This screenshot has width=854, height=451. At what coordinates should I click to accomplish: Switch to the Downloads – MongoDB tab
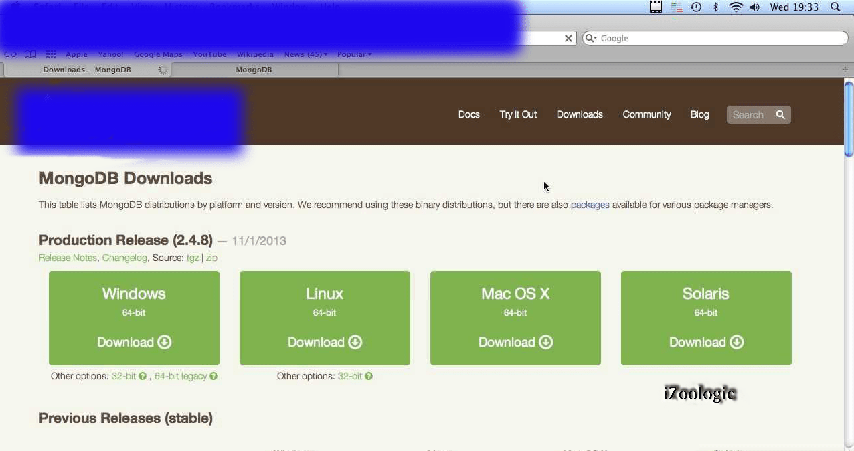click(x=87, y=70)
